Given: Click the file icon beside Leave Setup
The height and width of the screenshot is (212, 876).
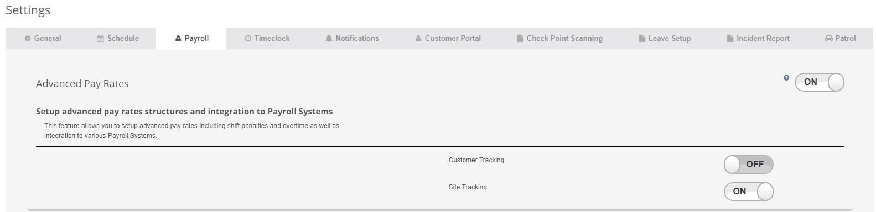Looking at the screenshot, I should tap(642, 39).
